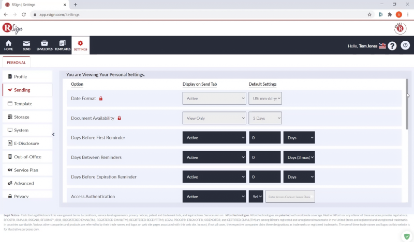The image size is (414, 242).
Task: Open the Days (3 max) dropdown
Action: (x=299, y=157)
